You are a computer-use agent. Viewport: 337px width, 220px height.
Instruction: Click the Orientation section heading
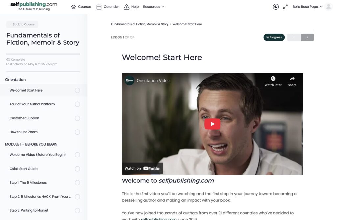15,80
